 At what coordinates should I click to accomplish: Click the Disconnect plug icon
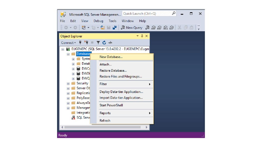coord(86,43)
